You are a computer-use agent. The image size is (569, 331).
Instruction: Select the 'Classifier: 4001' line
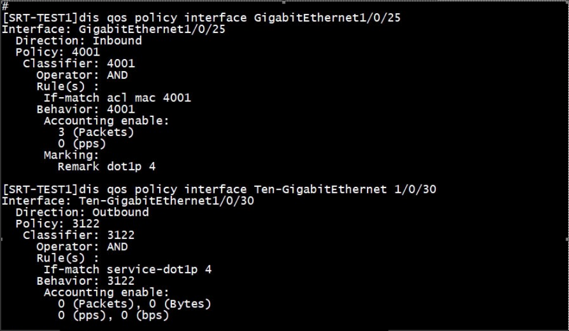point(79,64)
